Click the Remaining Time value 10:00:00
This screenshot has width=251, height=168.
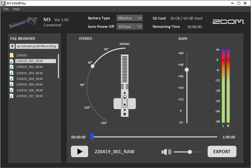click(195, 27)
